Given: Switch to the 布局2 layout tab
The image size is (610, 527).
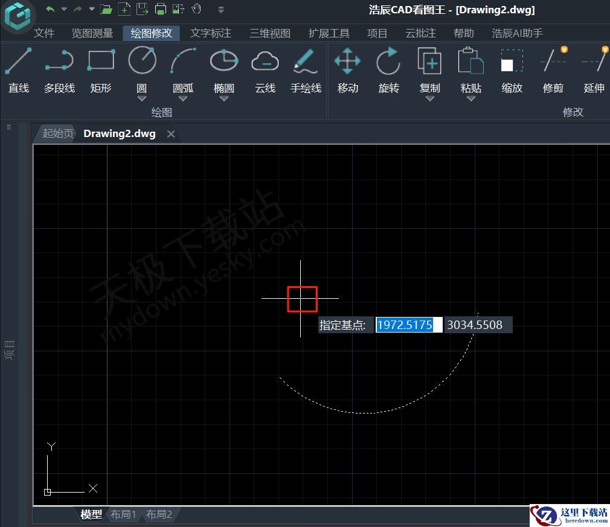Looking at the screenshot, I should click(159, 514).
